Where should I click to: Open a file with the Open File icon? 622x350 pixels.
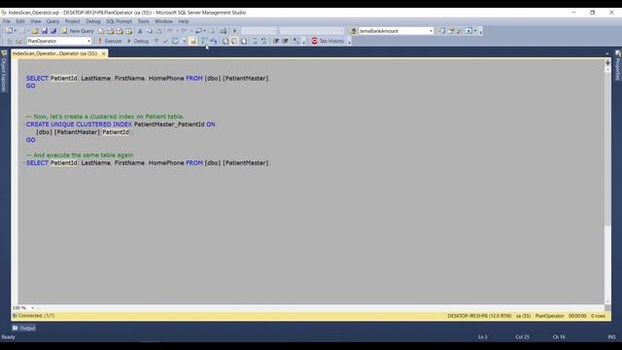coord(35,31)
